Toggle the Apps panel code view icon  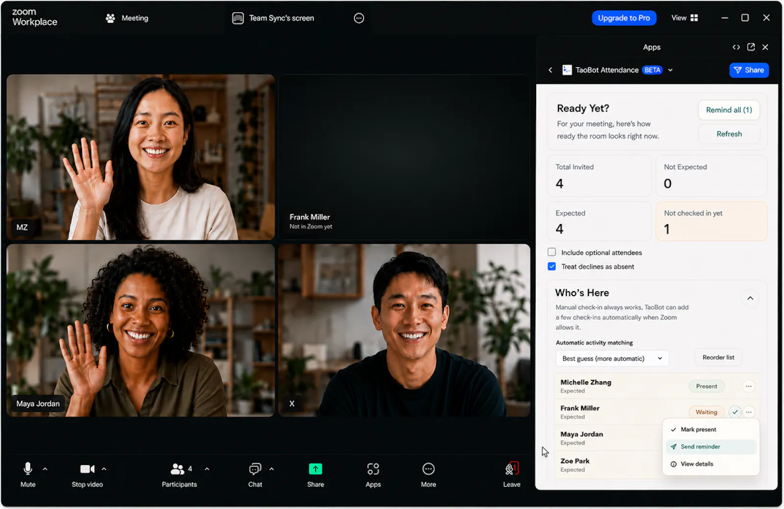coord(736,47)
